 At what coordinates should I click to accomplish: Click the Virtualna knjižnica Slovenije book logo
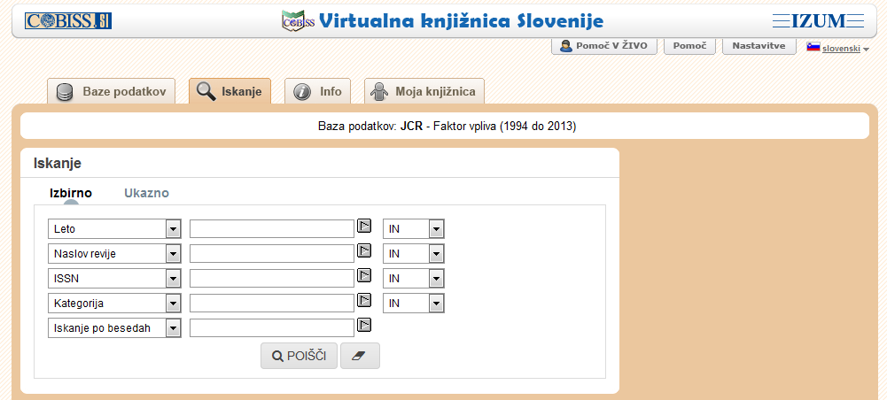click(297, 21)
